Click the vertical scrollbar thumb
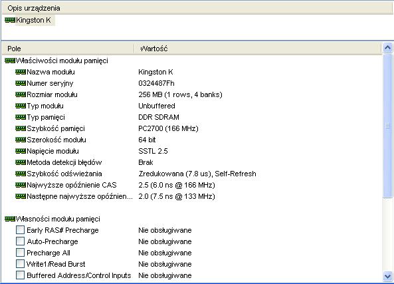Image resolution: width=394 pixels, height=284 pixels. click(x=388, y=126)
